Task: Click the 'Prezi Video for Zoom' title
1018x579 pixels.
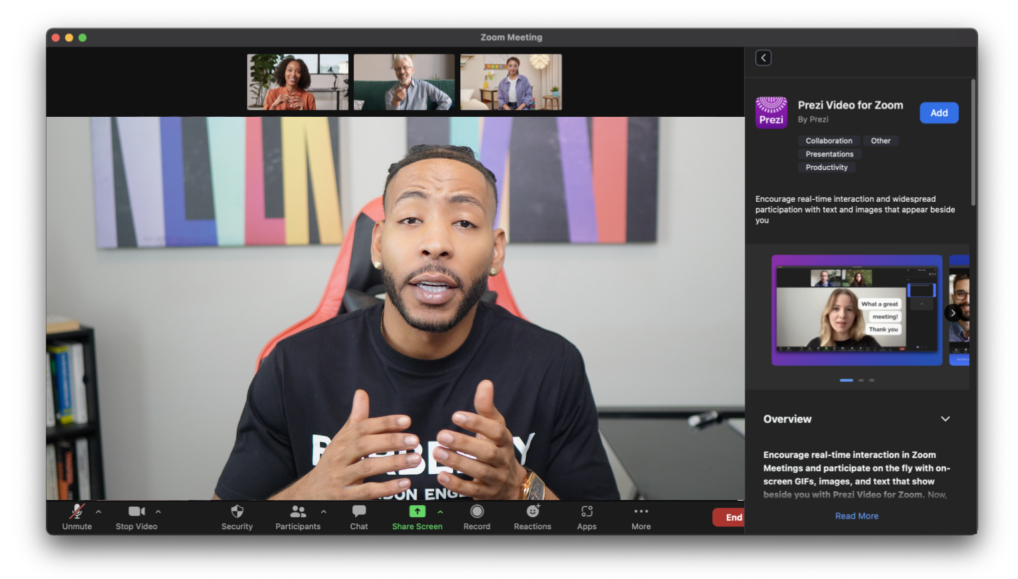Action: pyautogui.click(x=850, y=105)
